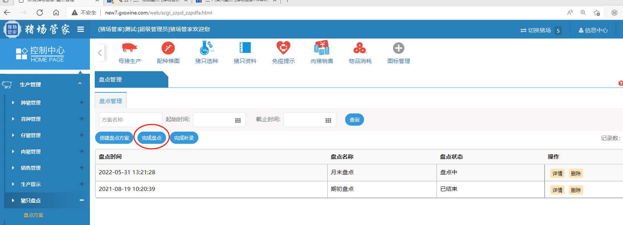Open the 图标管理 plus icon

[x=398, y=48]
